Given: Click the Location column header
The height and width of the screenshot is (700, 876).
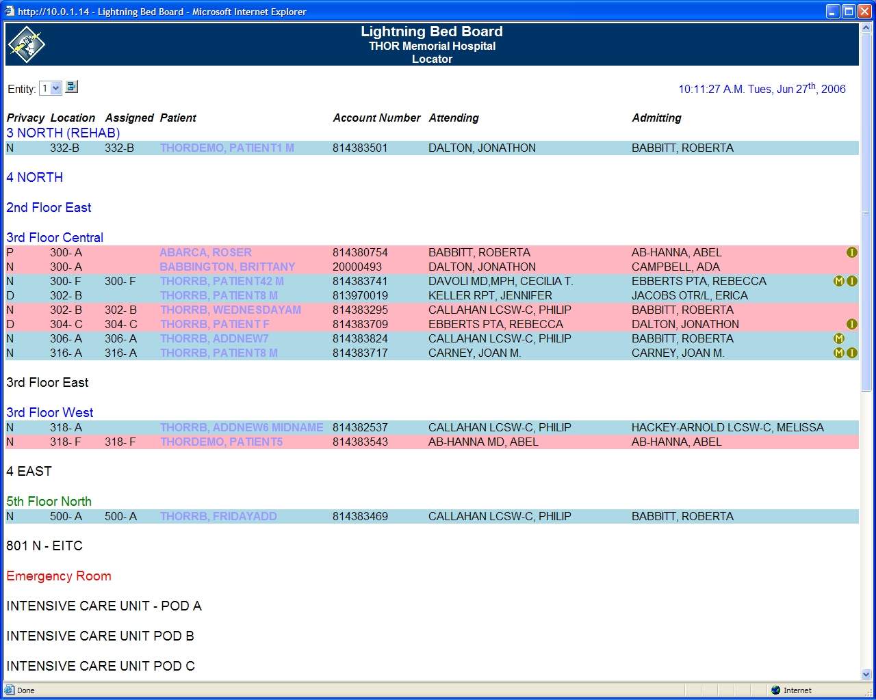Looking at the screenshot, I should click(73, 118).
